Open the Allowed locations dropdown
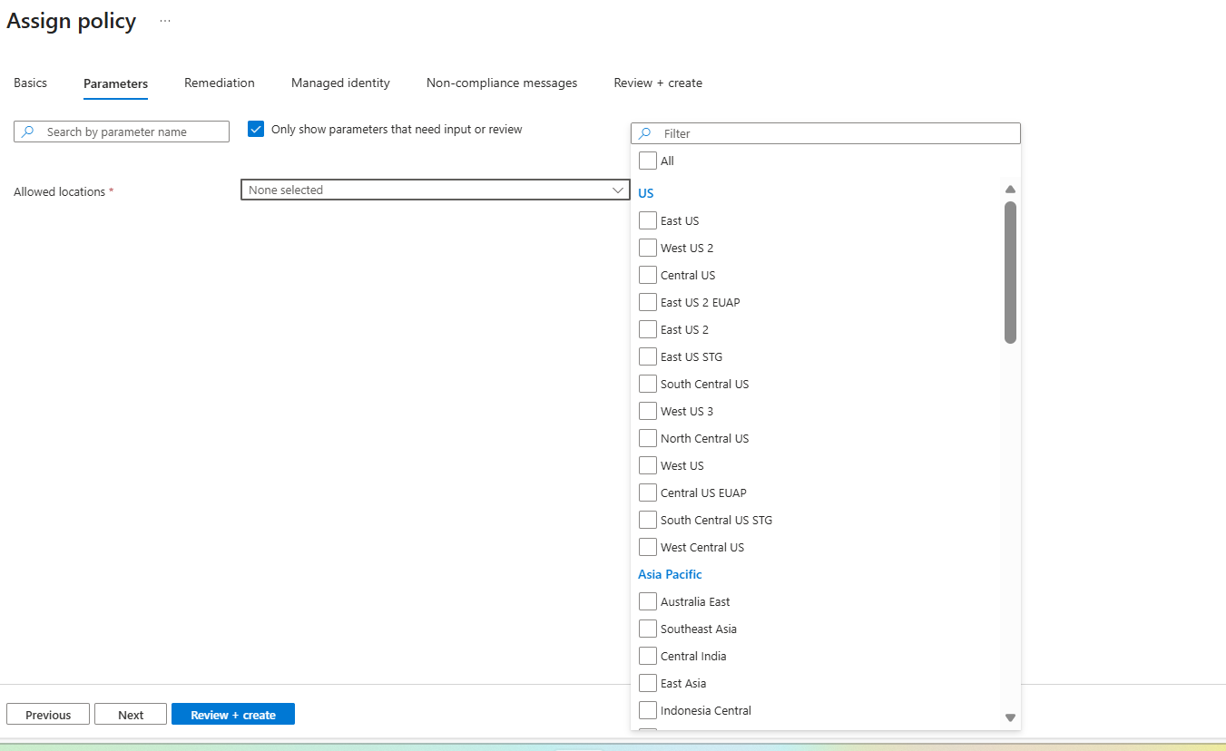Screen dimensions: 1226x751 pos(436,190)
